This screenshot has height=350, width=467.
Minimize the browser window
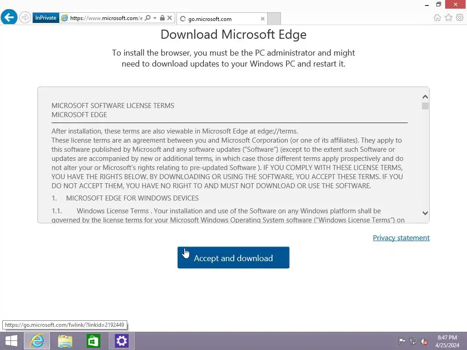(x=427, y=5)
